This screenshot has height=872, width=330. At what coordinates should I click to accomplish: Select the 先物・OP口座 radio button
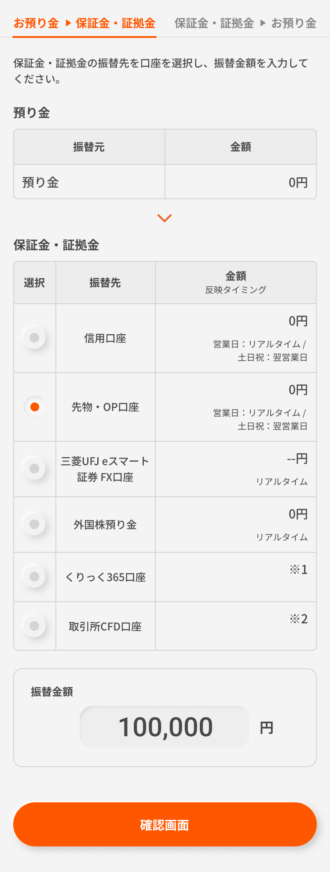34,406
